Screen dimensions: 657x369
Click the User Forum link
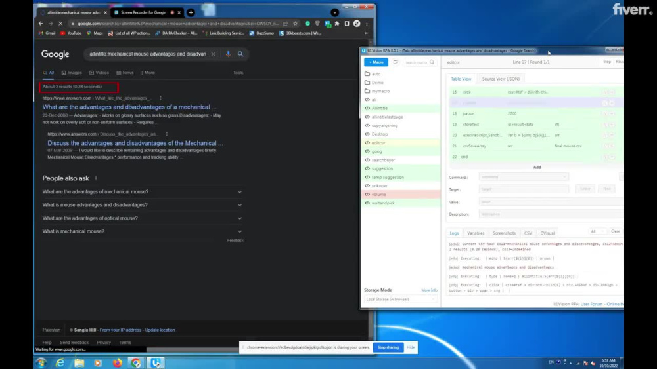pyautogui.click(x=591, y=304)
